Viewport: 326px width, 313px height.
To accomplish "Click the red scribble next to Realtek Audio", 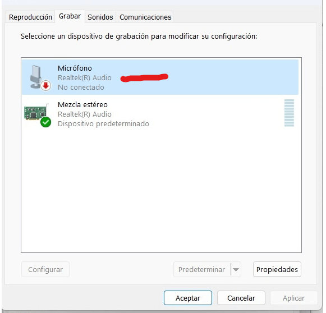I will [x=144, y=77].
